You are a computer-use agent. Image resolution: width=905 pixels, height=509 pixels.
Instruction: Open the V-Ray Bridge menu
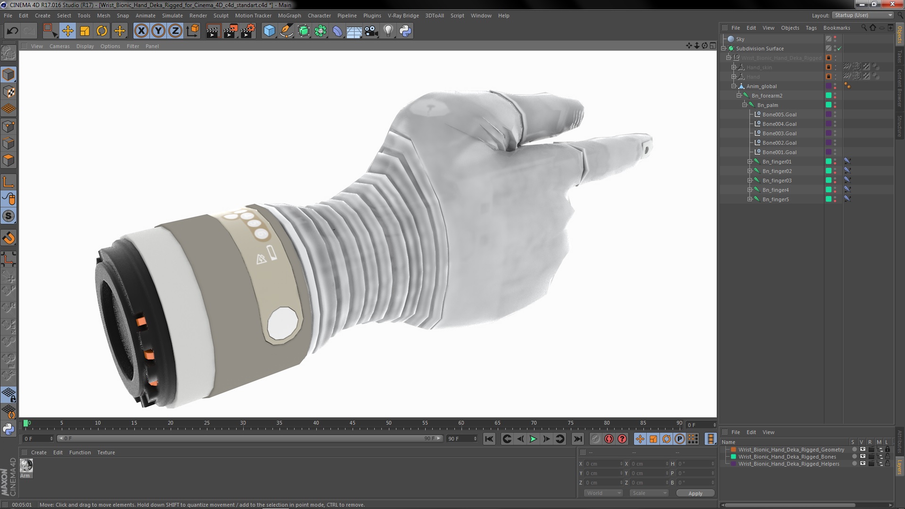pos(403,16)
